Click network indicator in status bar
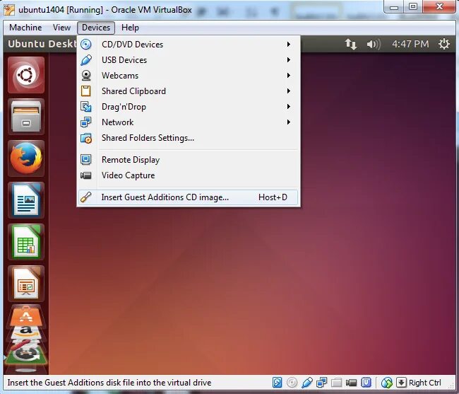The image size is (459, 394). [322, 382]
